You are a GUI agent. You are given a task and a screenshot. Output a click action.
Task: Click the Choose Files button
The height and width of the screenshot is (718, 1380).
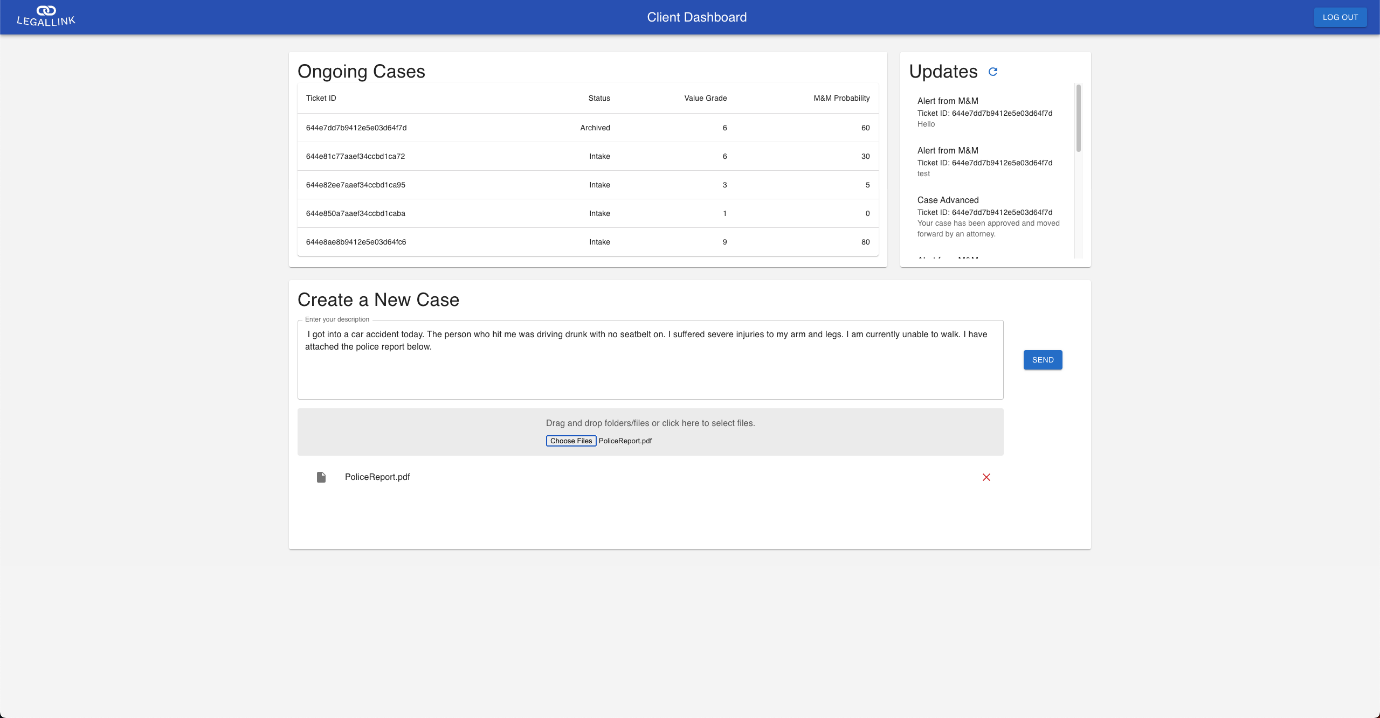pos(570,441)
